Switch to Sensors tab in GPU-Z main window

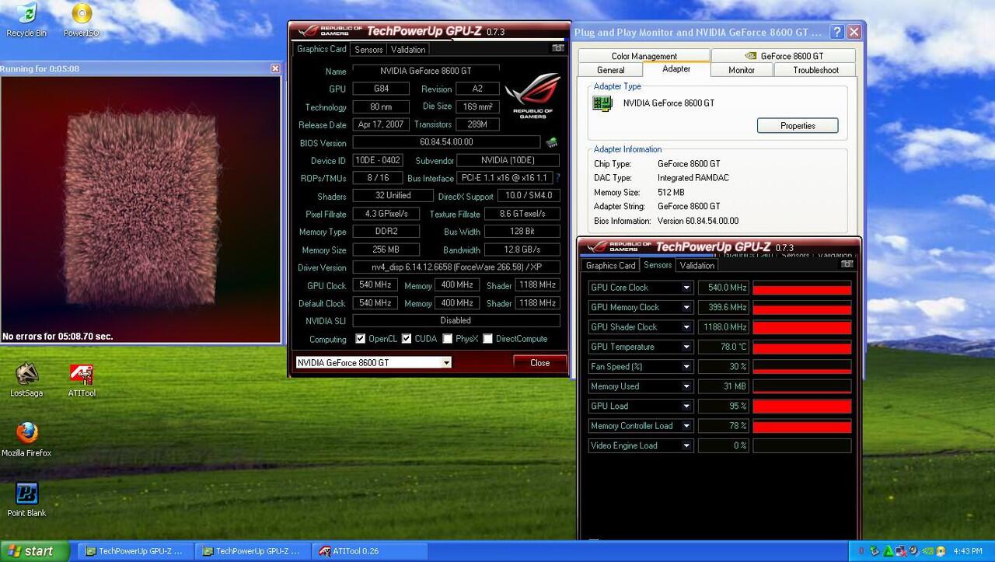[x=368, y=49]
